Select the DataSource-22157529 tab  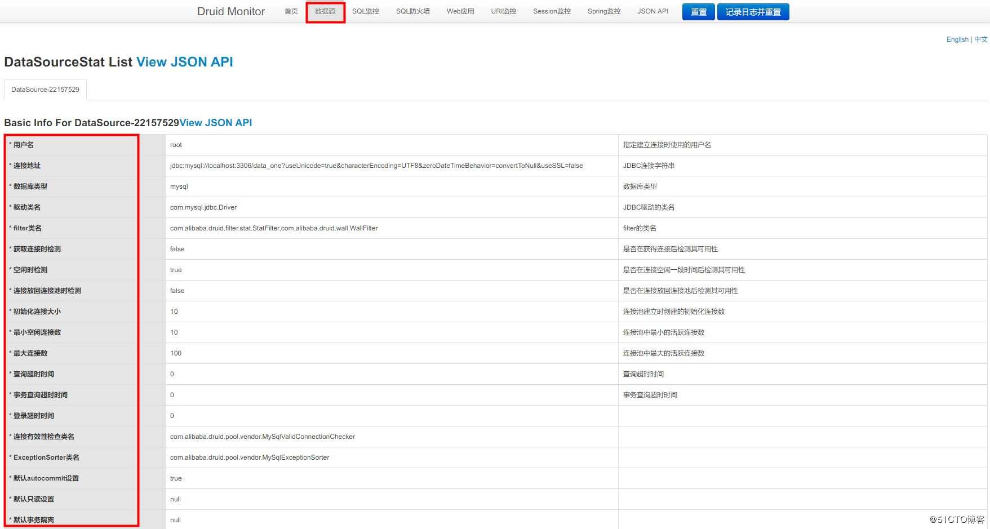pos(45,90)
